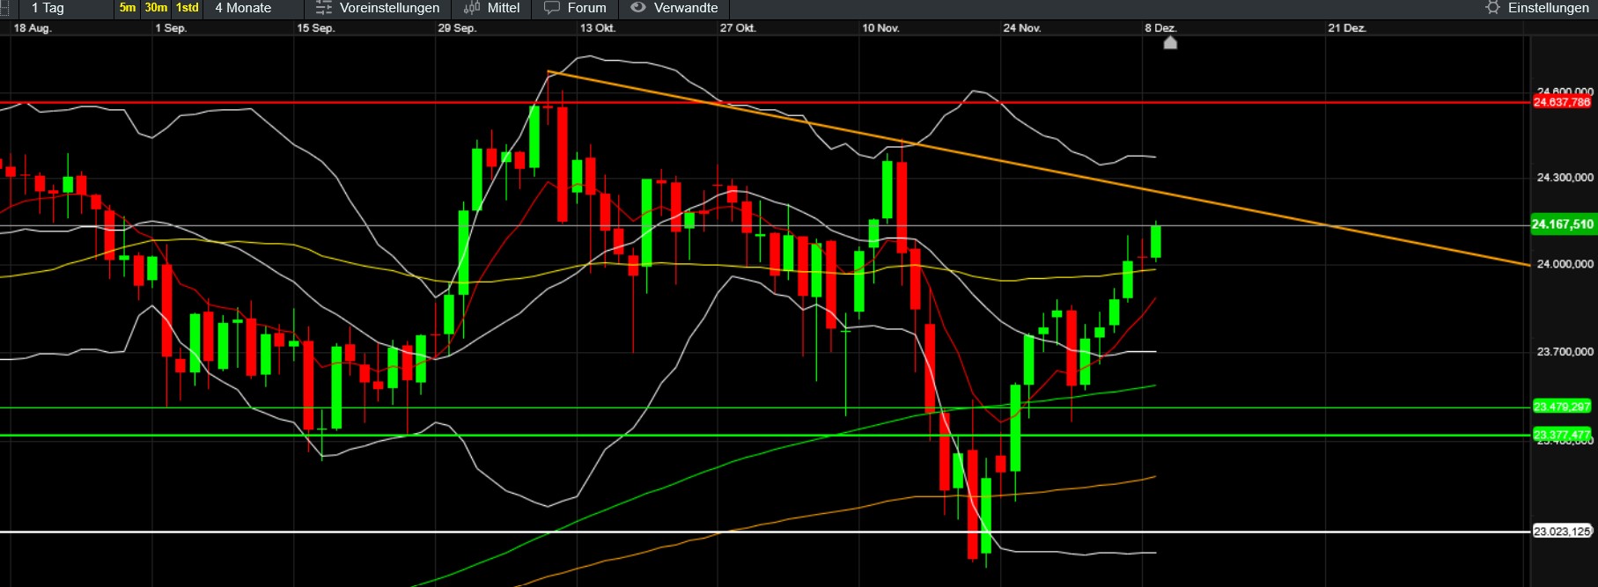Click the 10 Nov. date label

[x=880, y=28]
